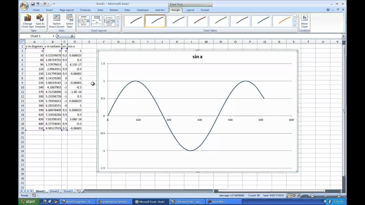The image size is (365, 205).
Task: Click the Insert Function fx button
Action: [x=72, y=36]
